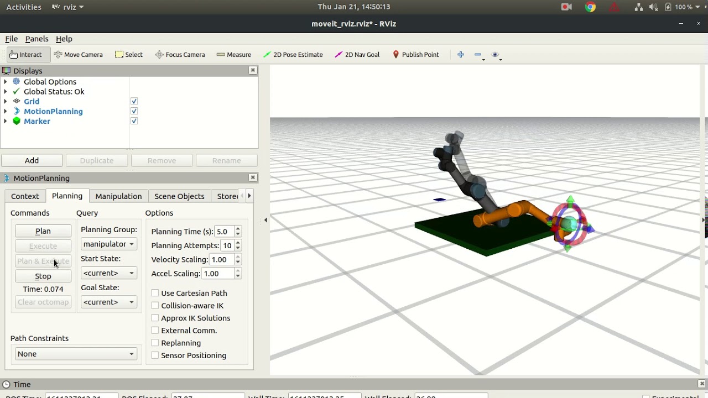Click the screen recorder tray icon
708x398 pixels.
(x=566, y=7)
